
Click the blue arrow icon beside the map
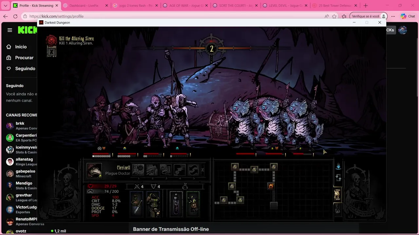pyautogui.click(x=338, y=166)
